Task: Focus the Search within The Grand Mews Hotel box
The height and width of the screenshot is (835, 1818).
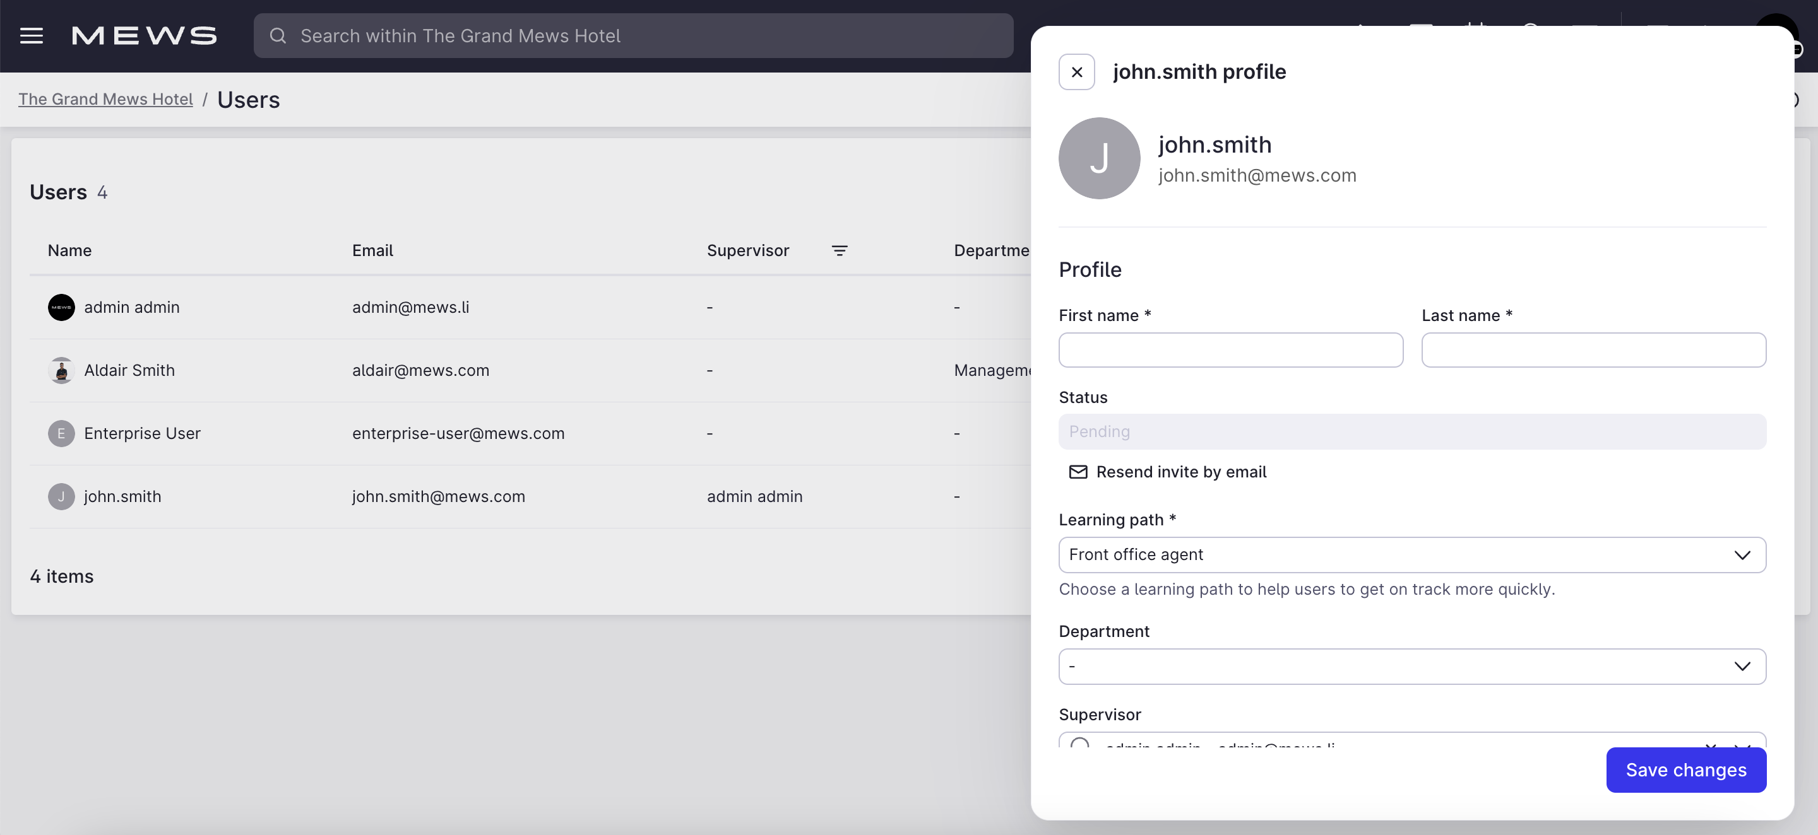Action: click(x=633, y=36)
